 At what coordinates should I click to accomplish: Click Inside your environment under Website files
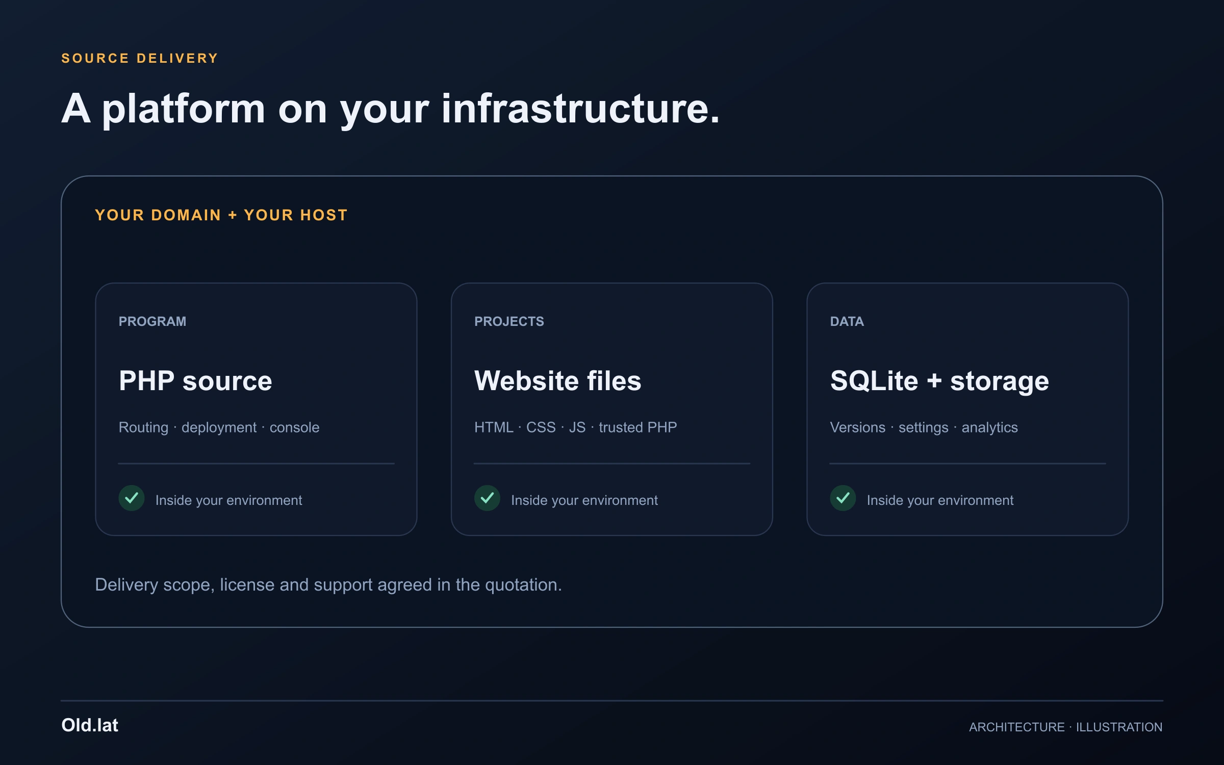coord(584,500)
